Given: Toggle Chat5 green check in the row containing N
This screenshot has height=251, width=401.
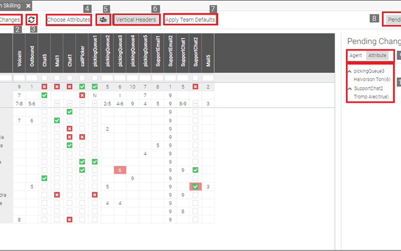Looking at the screenshot, I should 44,95.
